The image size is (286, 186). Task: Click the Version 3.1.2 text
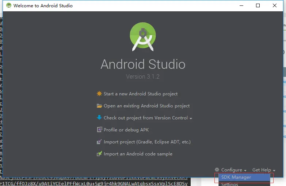143,76
